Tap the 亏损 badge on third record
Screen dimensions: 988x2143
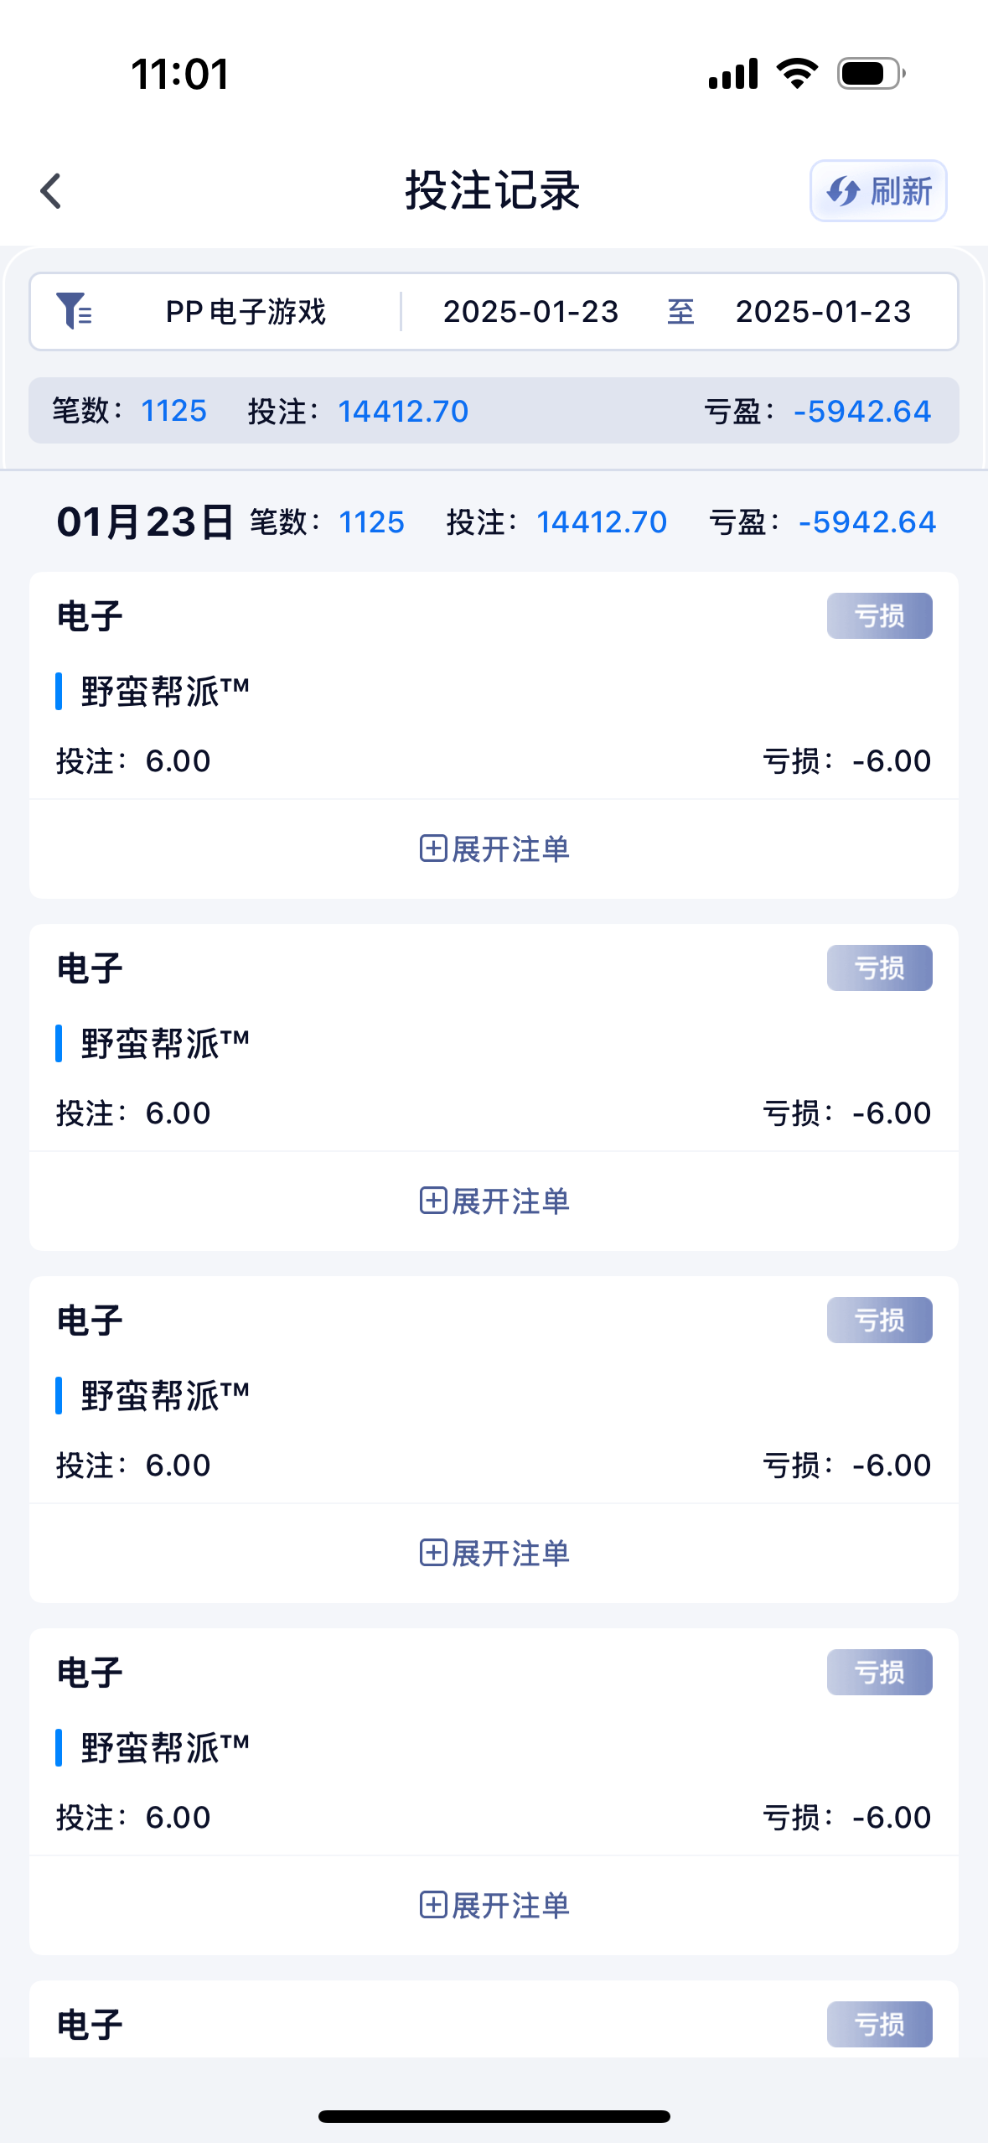(x=879, y=1321)
